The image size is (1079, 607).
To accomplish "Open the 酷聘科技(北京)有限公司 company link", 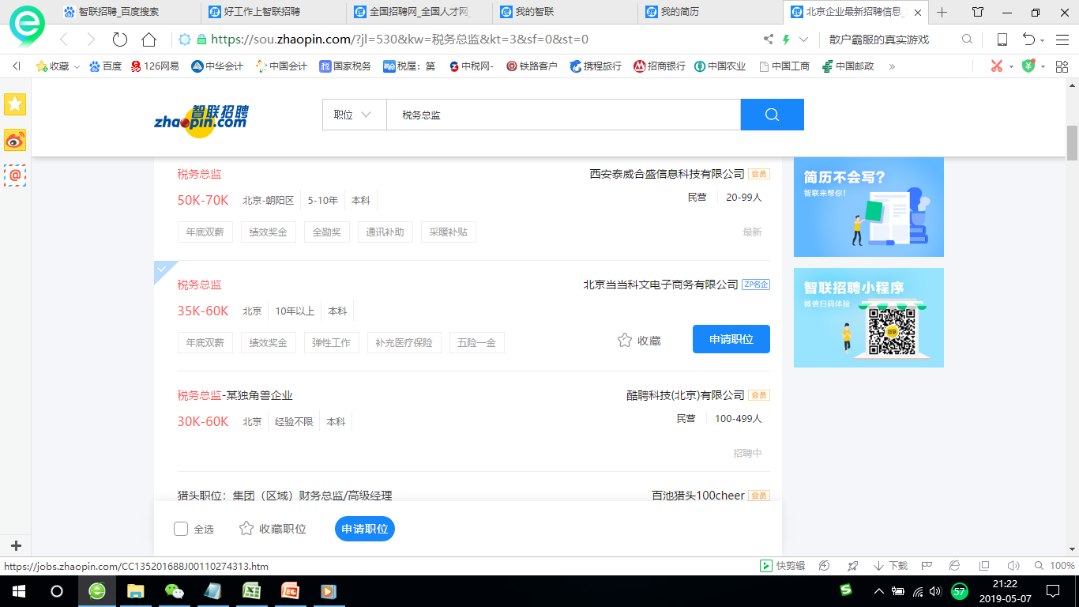I will [685, 395].
